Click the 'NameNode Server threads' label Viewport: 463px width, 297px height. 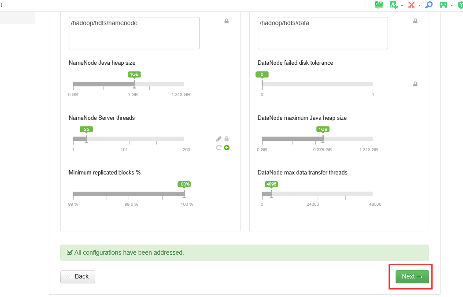(102, 118)
